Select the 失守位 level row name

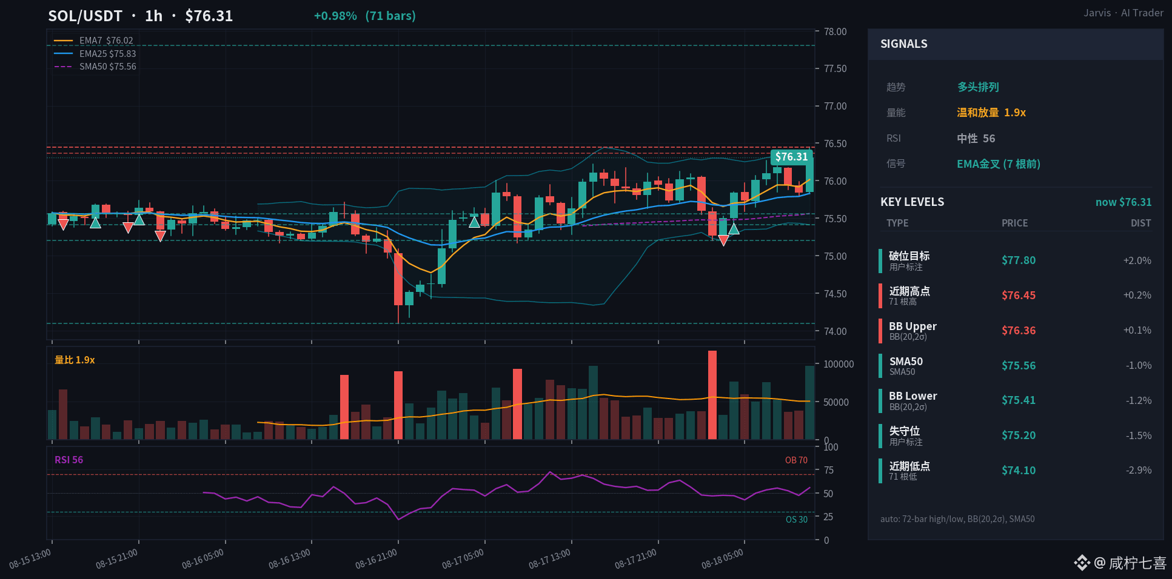pos(905,431)
